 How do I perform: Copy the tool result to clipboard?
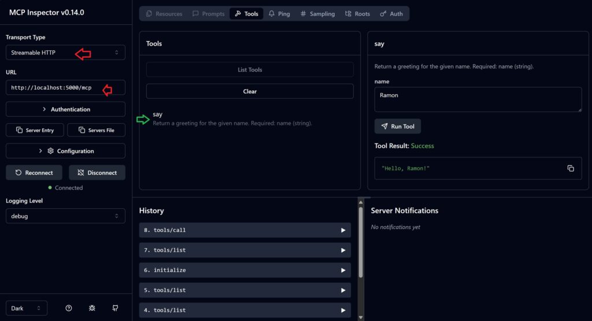pos(571,168)
